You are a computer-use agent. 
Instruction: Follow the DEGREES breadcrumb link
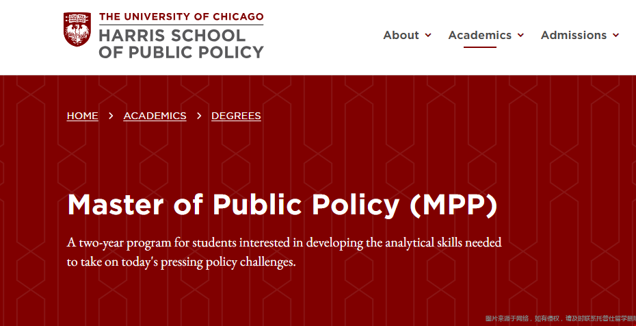[x=236, y=116]
